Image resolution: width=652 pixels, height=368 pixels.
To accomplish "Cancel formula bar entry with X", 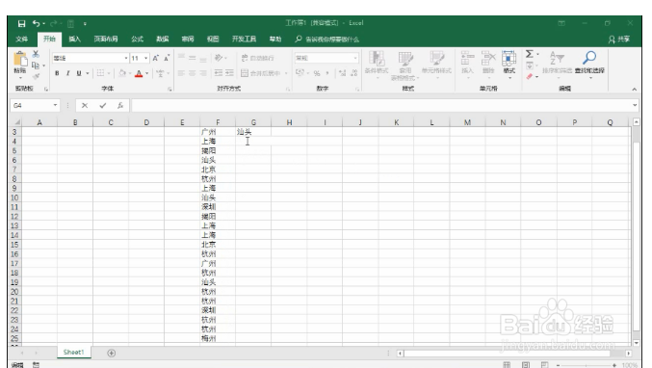I will click(85, 106).
